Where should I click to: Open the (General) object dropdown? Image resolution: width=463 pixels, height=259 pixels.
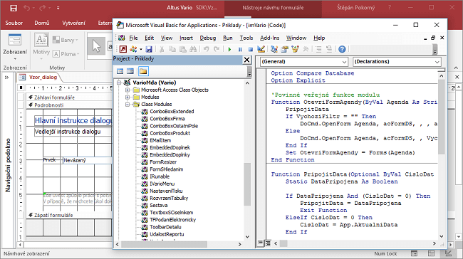click(304, 62)
